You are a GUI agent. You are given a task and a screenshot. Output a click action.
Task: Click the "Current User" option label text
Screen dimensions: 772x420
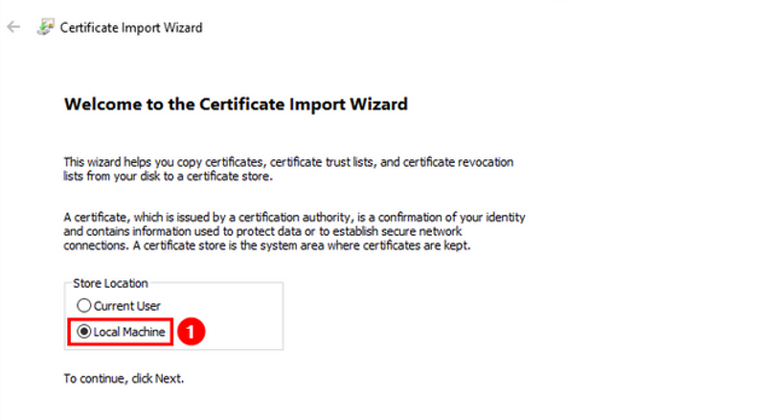pos(126,306)
